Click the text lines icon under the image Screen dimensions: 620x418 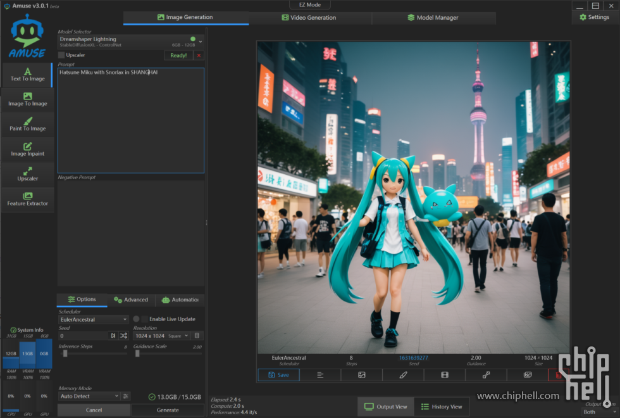320,375
